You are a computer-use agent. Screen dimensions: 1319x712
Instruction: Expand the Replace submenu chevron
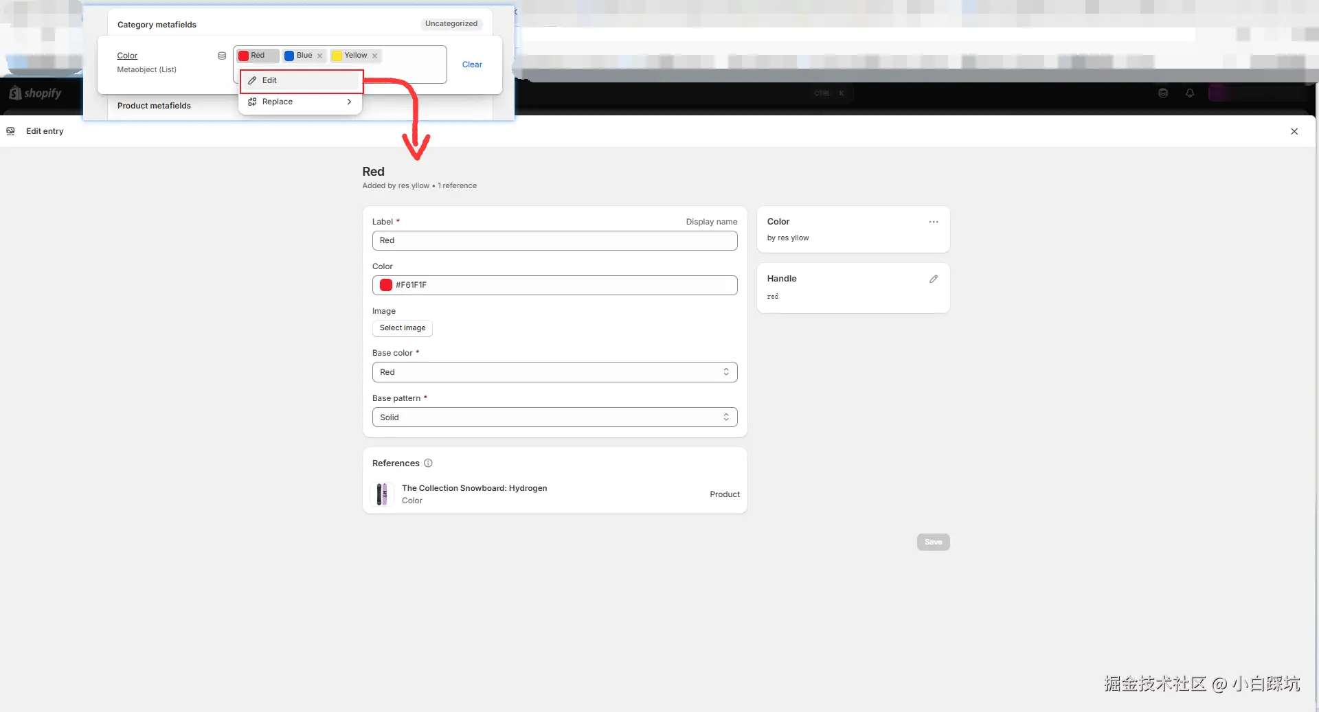pyautogui.click(x=349, y=102)
